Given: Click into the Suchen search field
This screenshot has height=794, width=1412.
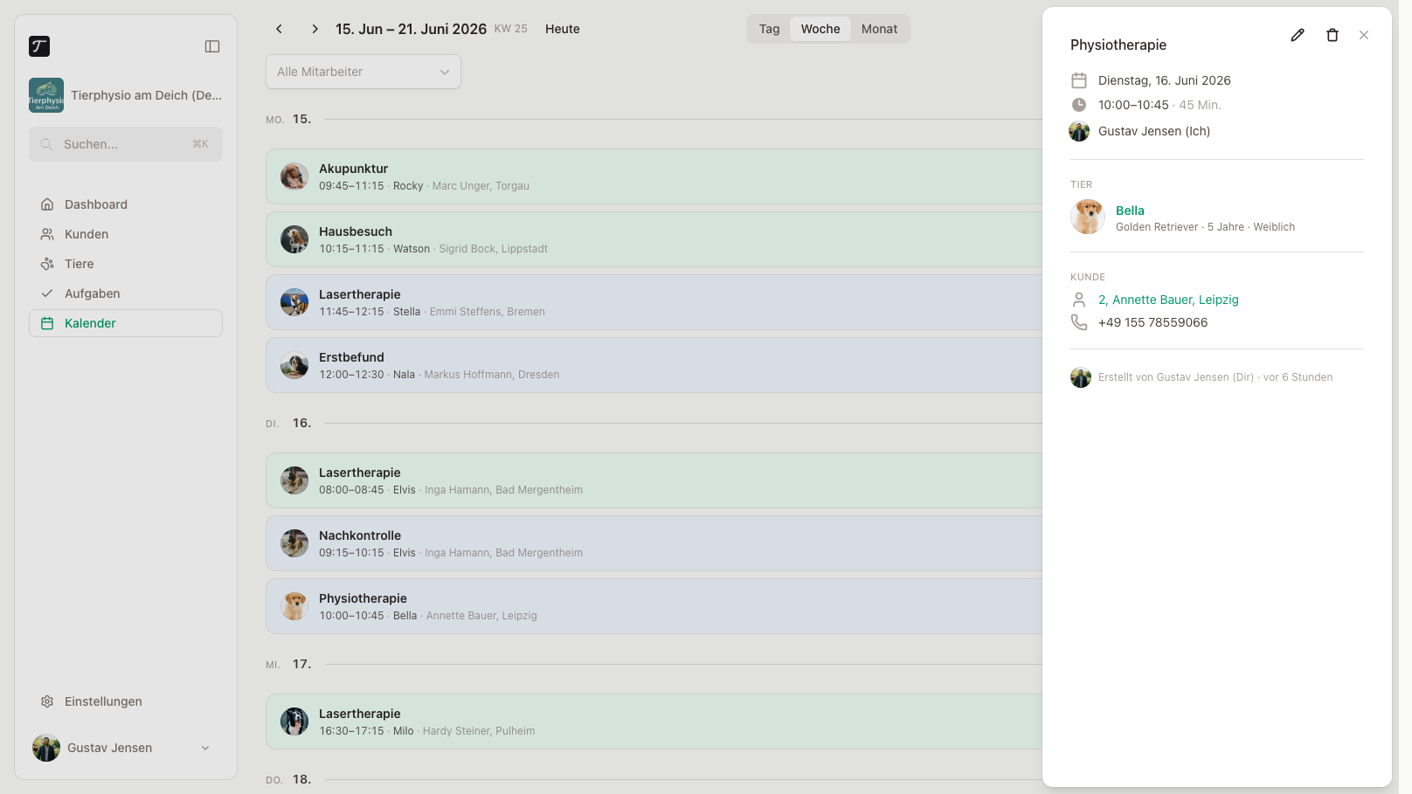Looking at the screenshot, I should [126, 144].
